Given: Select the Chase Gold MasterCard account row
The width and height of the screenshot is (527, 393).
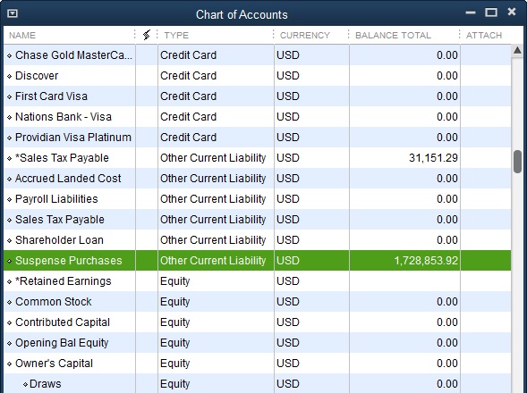Looking at the screenshot, I should click(258, 55).
